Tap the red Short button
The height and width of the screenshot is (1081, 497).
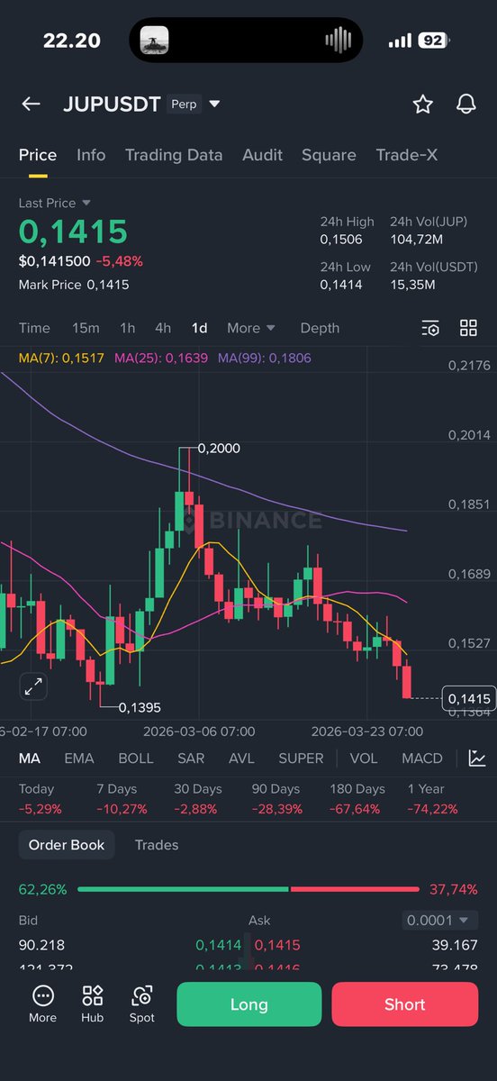[x=405, y=1004]
